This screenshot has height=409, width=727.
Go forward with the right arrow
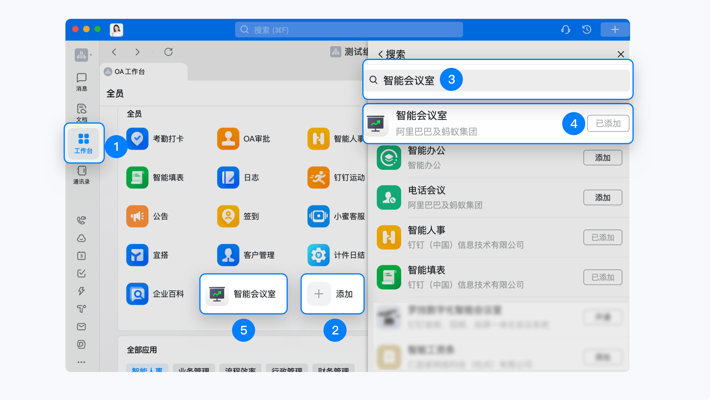tap(137, 52)
